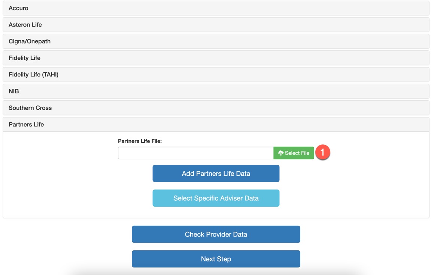The image size is (431, 275).
Task: Collapse the Partners Life section
Action: click(x=216, y=124)
